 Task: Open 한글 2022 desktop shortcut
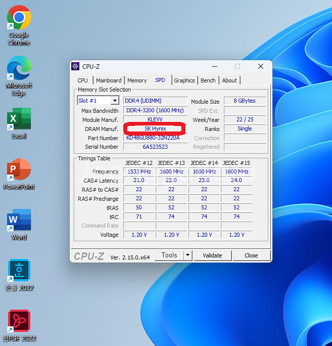(19, 275)
